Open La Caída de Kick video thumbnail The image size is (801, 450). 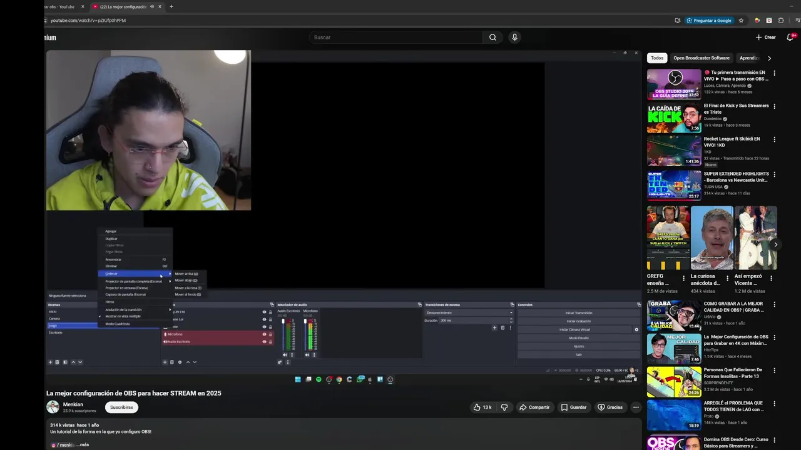point(674,117)
